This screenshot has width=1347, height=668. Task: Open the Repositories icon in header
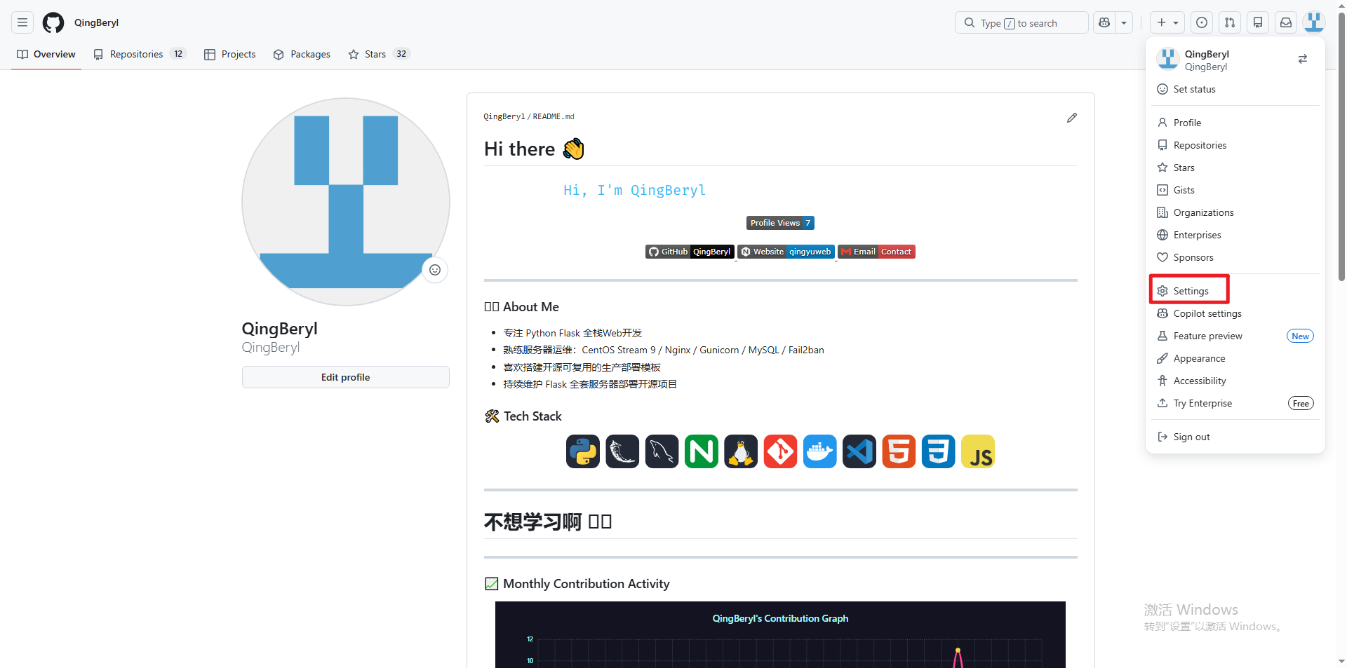(1258, 22)
